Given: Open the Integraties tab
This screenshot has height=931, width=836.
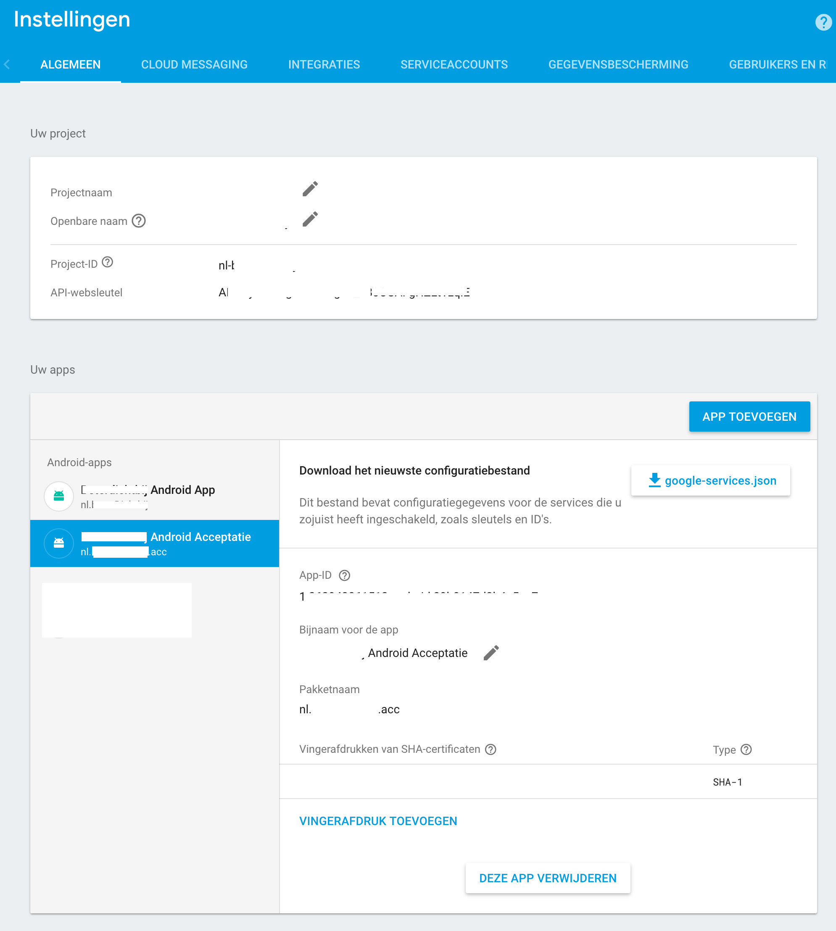Looking at the screenshot, I should [x=324, y=64].
